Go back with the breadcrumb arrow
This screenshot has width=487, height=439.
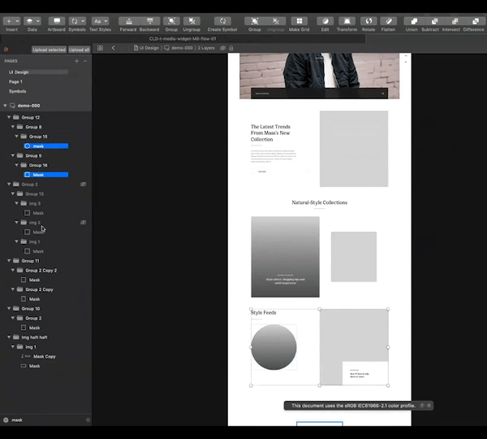(114, 48)
